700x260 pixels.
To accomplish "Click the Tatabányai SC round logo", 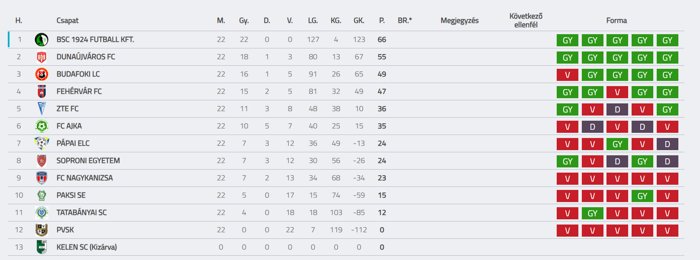I will 42,212.
